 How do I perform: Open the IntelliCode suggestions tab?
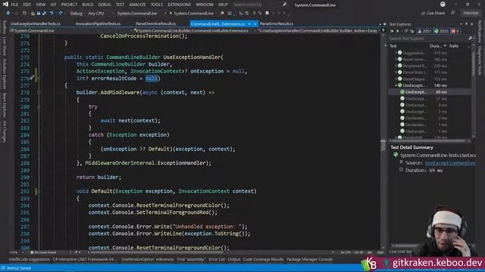point(30,259)
